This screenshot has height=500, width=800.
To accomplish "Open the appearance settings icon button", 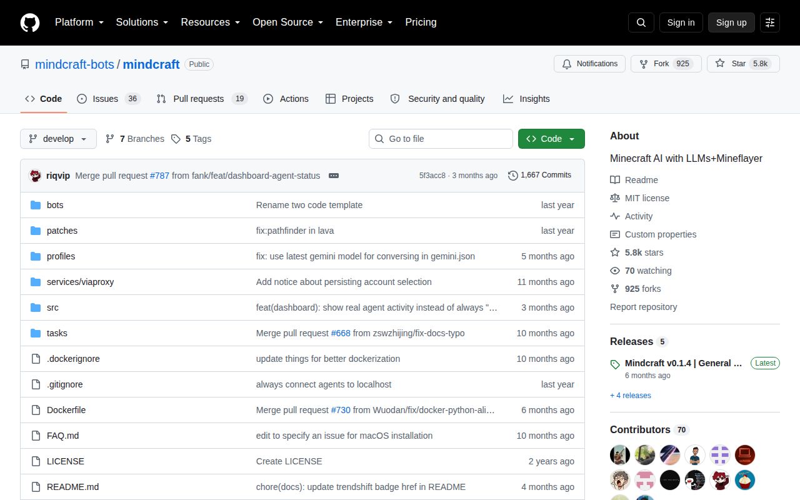I will click(770, 22).
